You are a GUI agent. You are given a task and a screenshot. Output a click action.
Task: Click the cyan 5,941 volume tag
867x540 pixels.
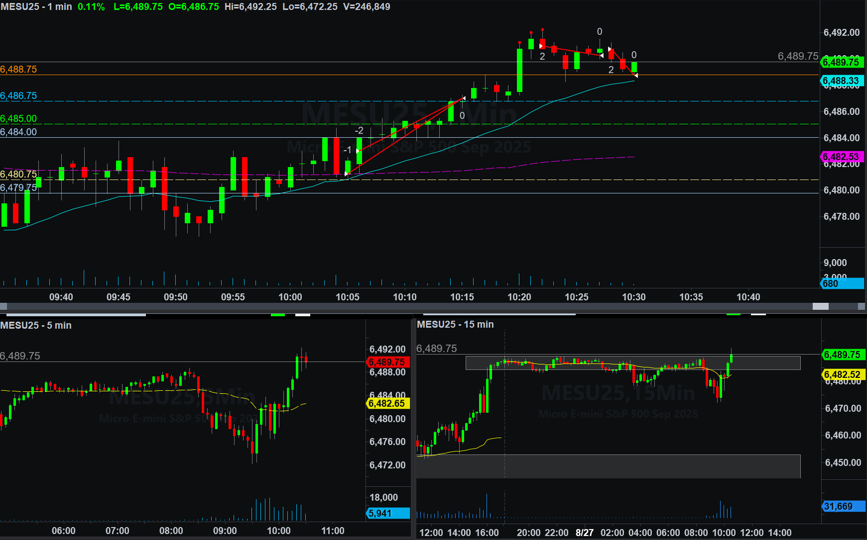tap(387, 513)
